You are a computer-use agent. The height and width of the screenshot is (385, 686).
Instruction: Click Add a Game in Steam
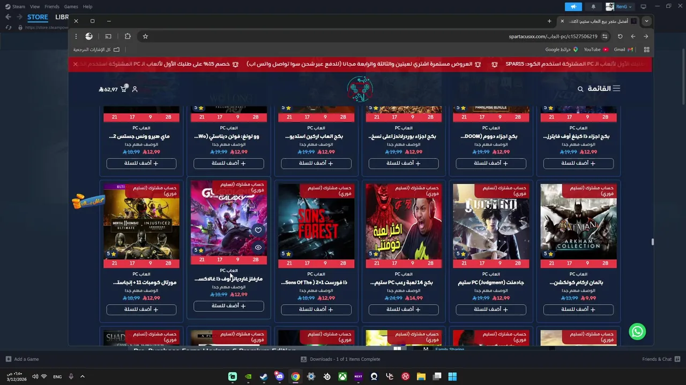(22, 359)
